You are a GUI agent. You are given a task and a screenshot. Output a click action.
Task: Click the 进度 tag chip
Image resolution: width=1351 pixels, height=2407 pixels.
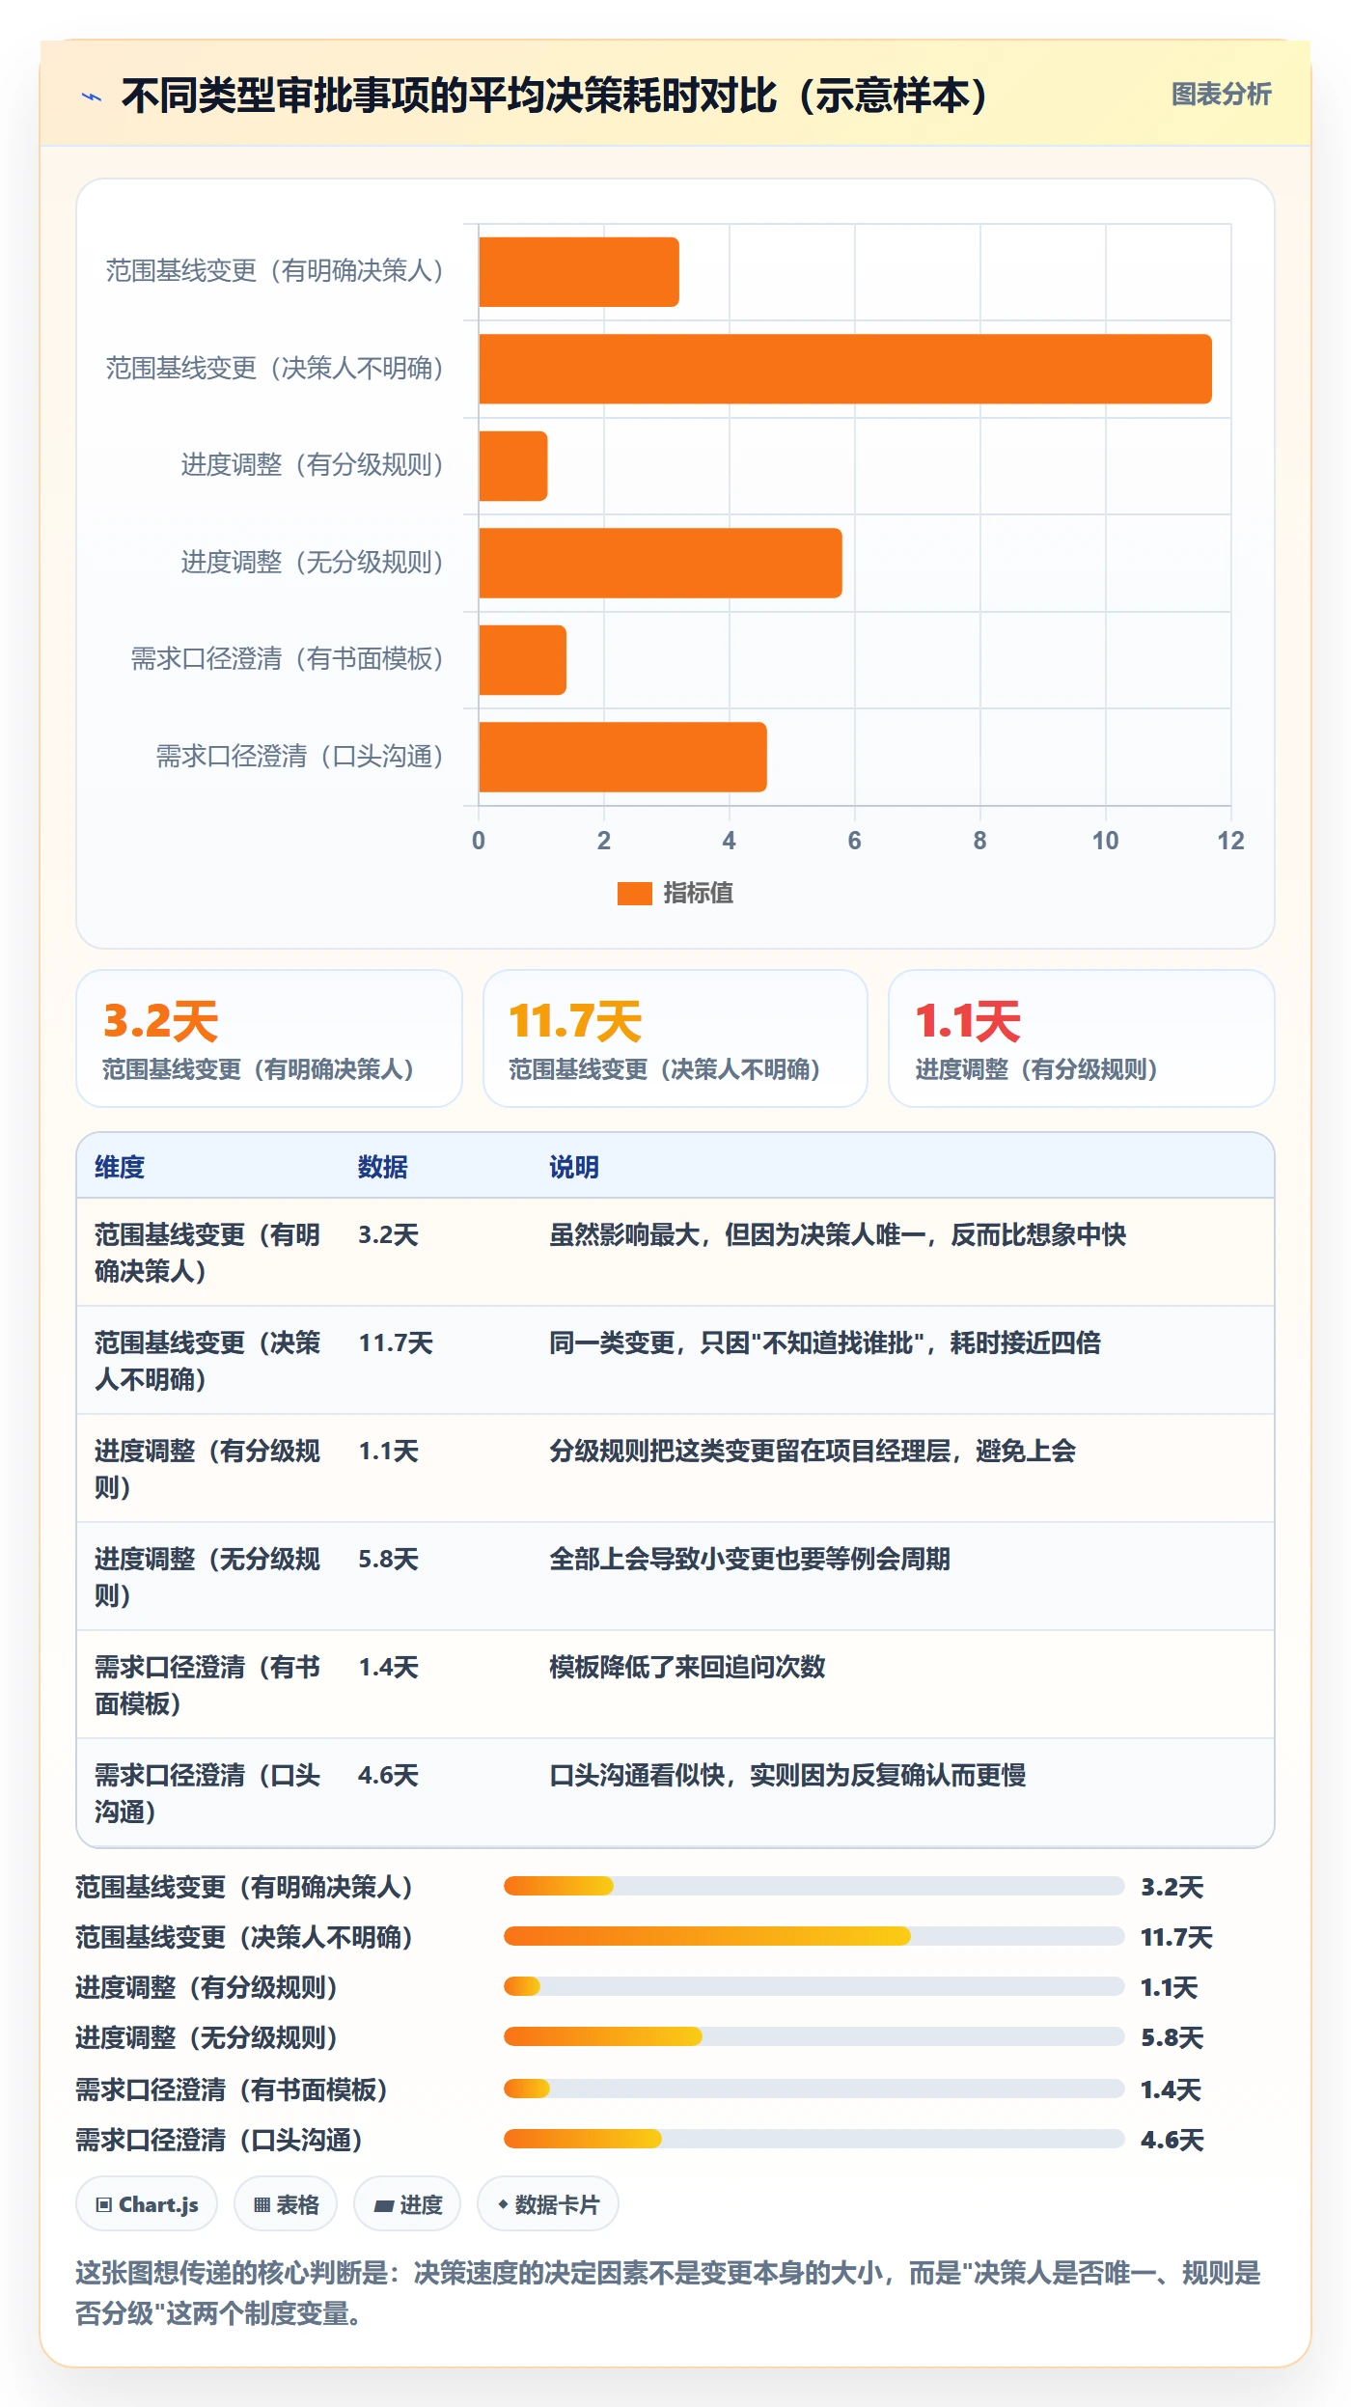tap(407, 2204)
